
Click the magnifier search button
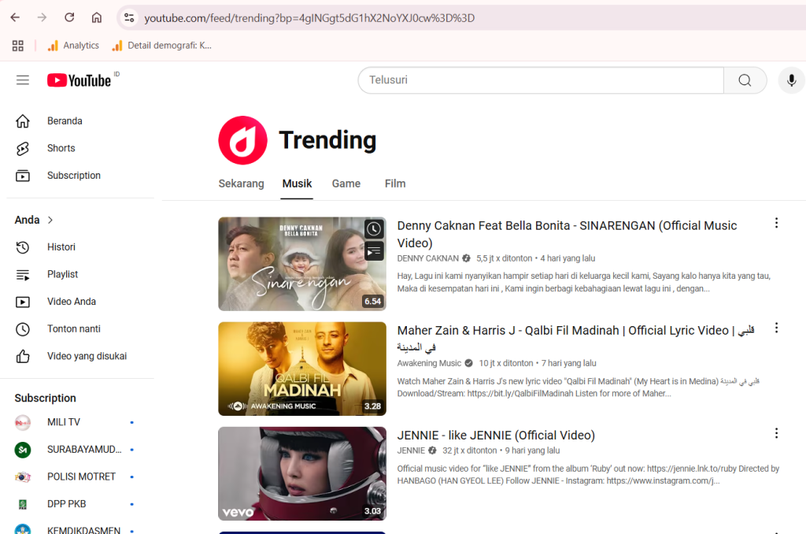click(x=745, y=80)
